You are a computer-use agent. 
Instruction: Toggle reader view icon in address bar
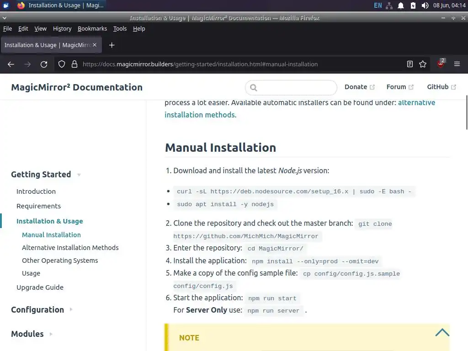[x=410, y=64]
